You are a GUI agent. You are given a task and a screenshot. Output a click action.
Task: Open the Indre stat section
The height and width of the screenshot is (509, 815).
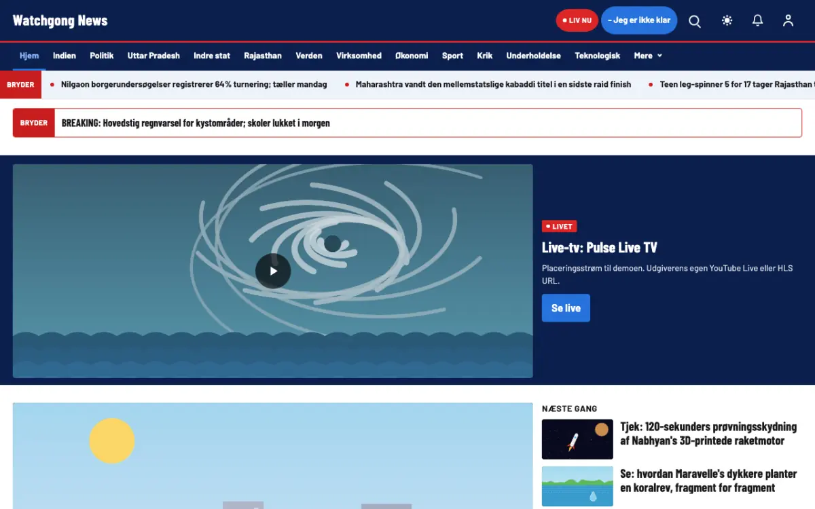click(212, 56)
